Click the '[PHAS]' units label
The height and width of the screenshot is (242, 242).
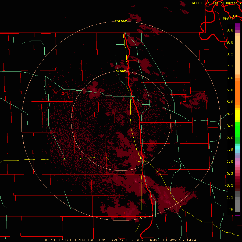(x=227, y=19)
